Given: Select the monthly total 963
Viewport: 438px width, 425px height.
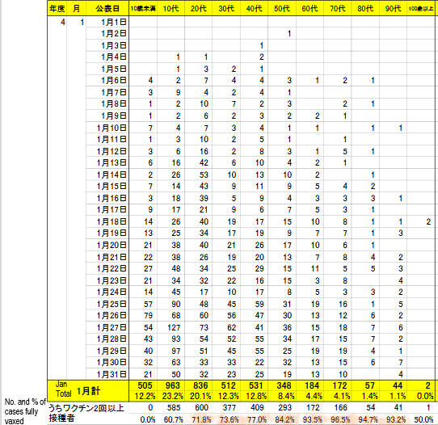Looking at the screenshot, I should [x=173, y=385].
